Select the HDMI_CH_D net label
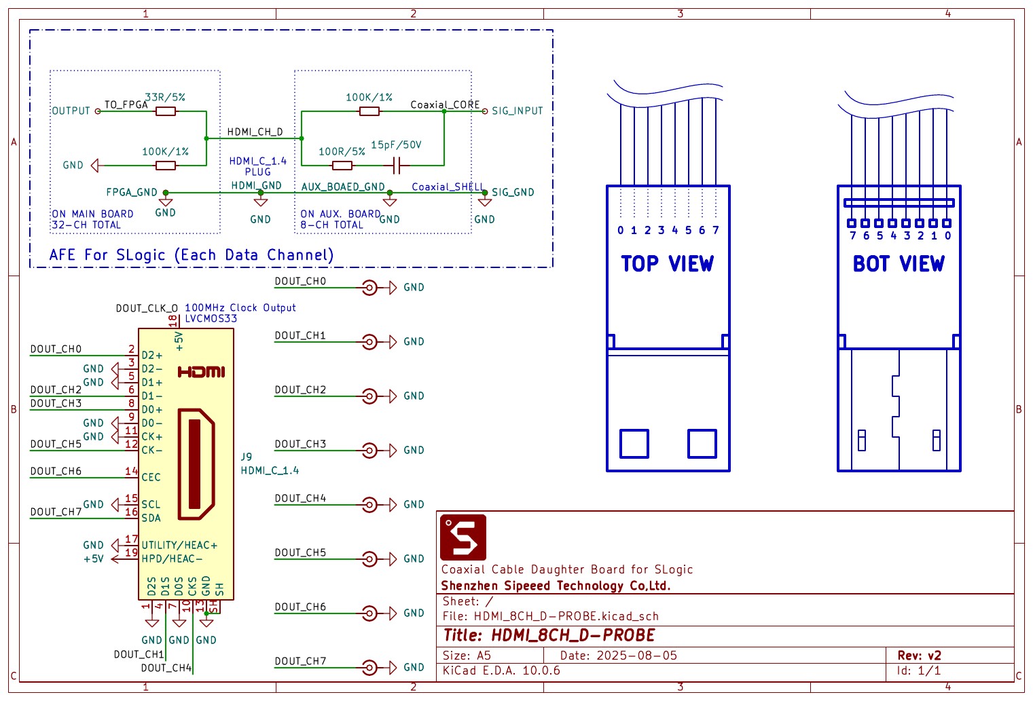Screen dimensions: 1033x701 [x=255, y=132]
